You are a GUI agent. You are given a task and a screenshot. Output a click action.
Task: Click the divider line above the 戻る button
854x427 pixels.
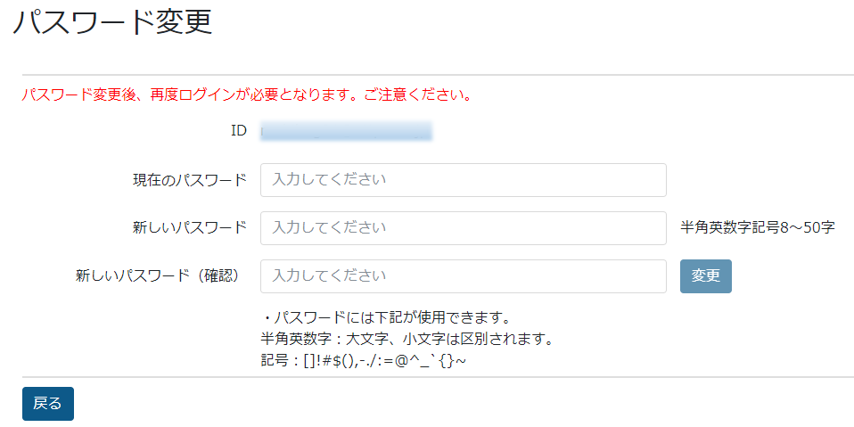(437, 377)
